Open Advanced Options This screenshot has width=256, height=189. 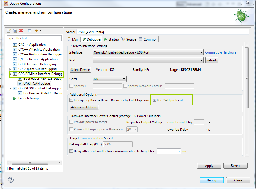coord(84,107)
